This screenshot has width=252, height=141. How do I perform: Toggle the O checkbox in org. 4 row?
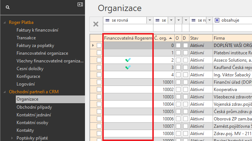click(178, 75)
